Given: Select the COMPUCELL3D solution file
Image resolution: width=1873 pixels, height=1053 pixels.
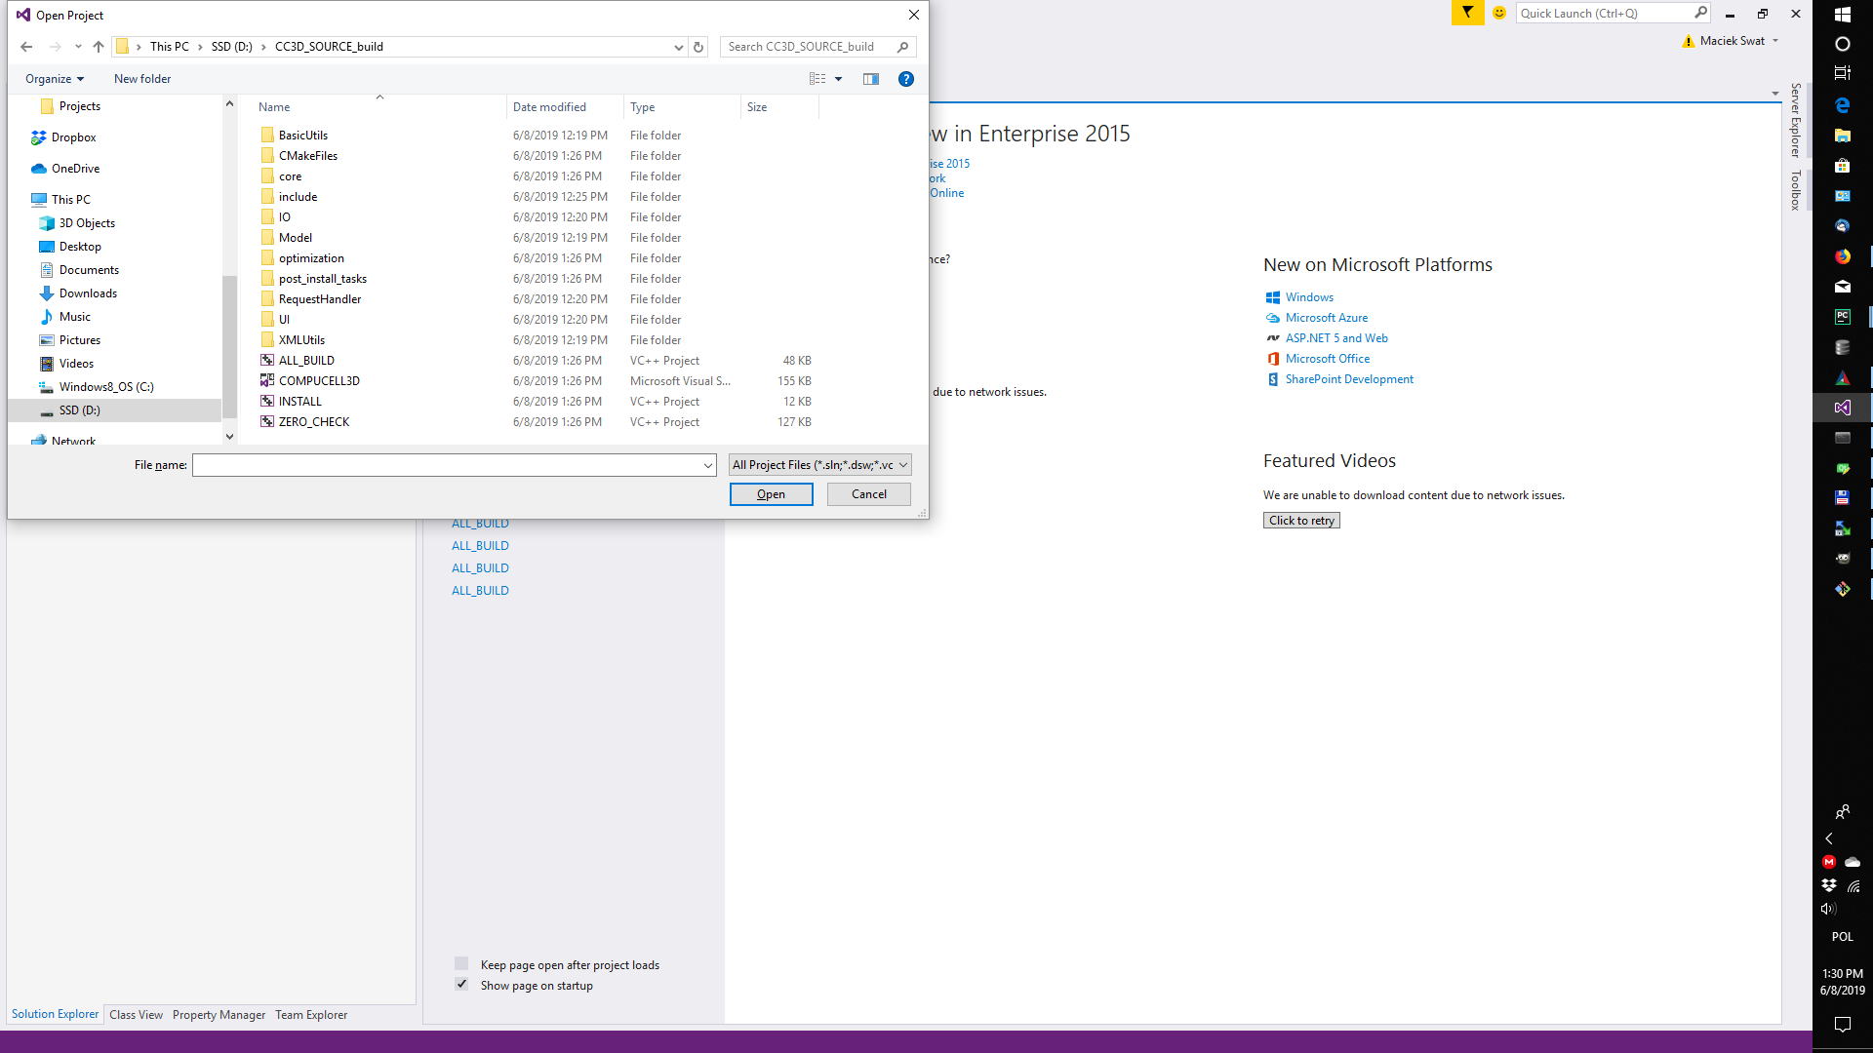Looking at the screenshot, I should (319, 381).
